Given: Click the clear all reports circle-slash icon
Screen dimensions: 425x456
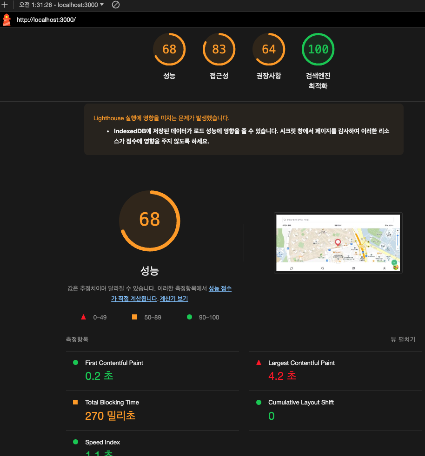Looking at the screenshot, I should pos(116,5).
